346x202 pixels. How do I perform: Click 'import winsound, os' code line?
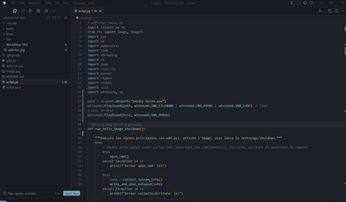tap(105, 92)
